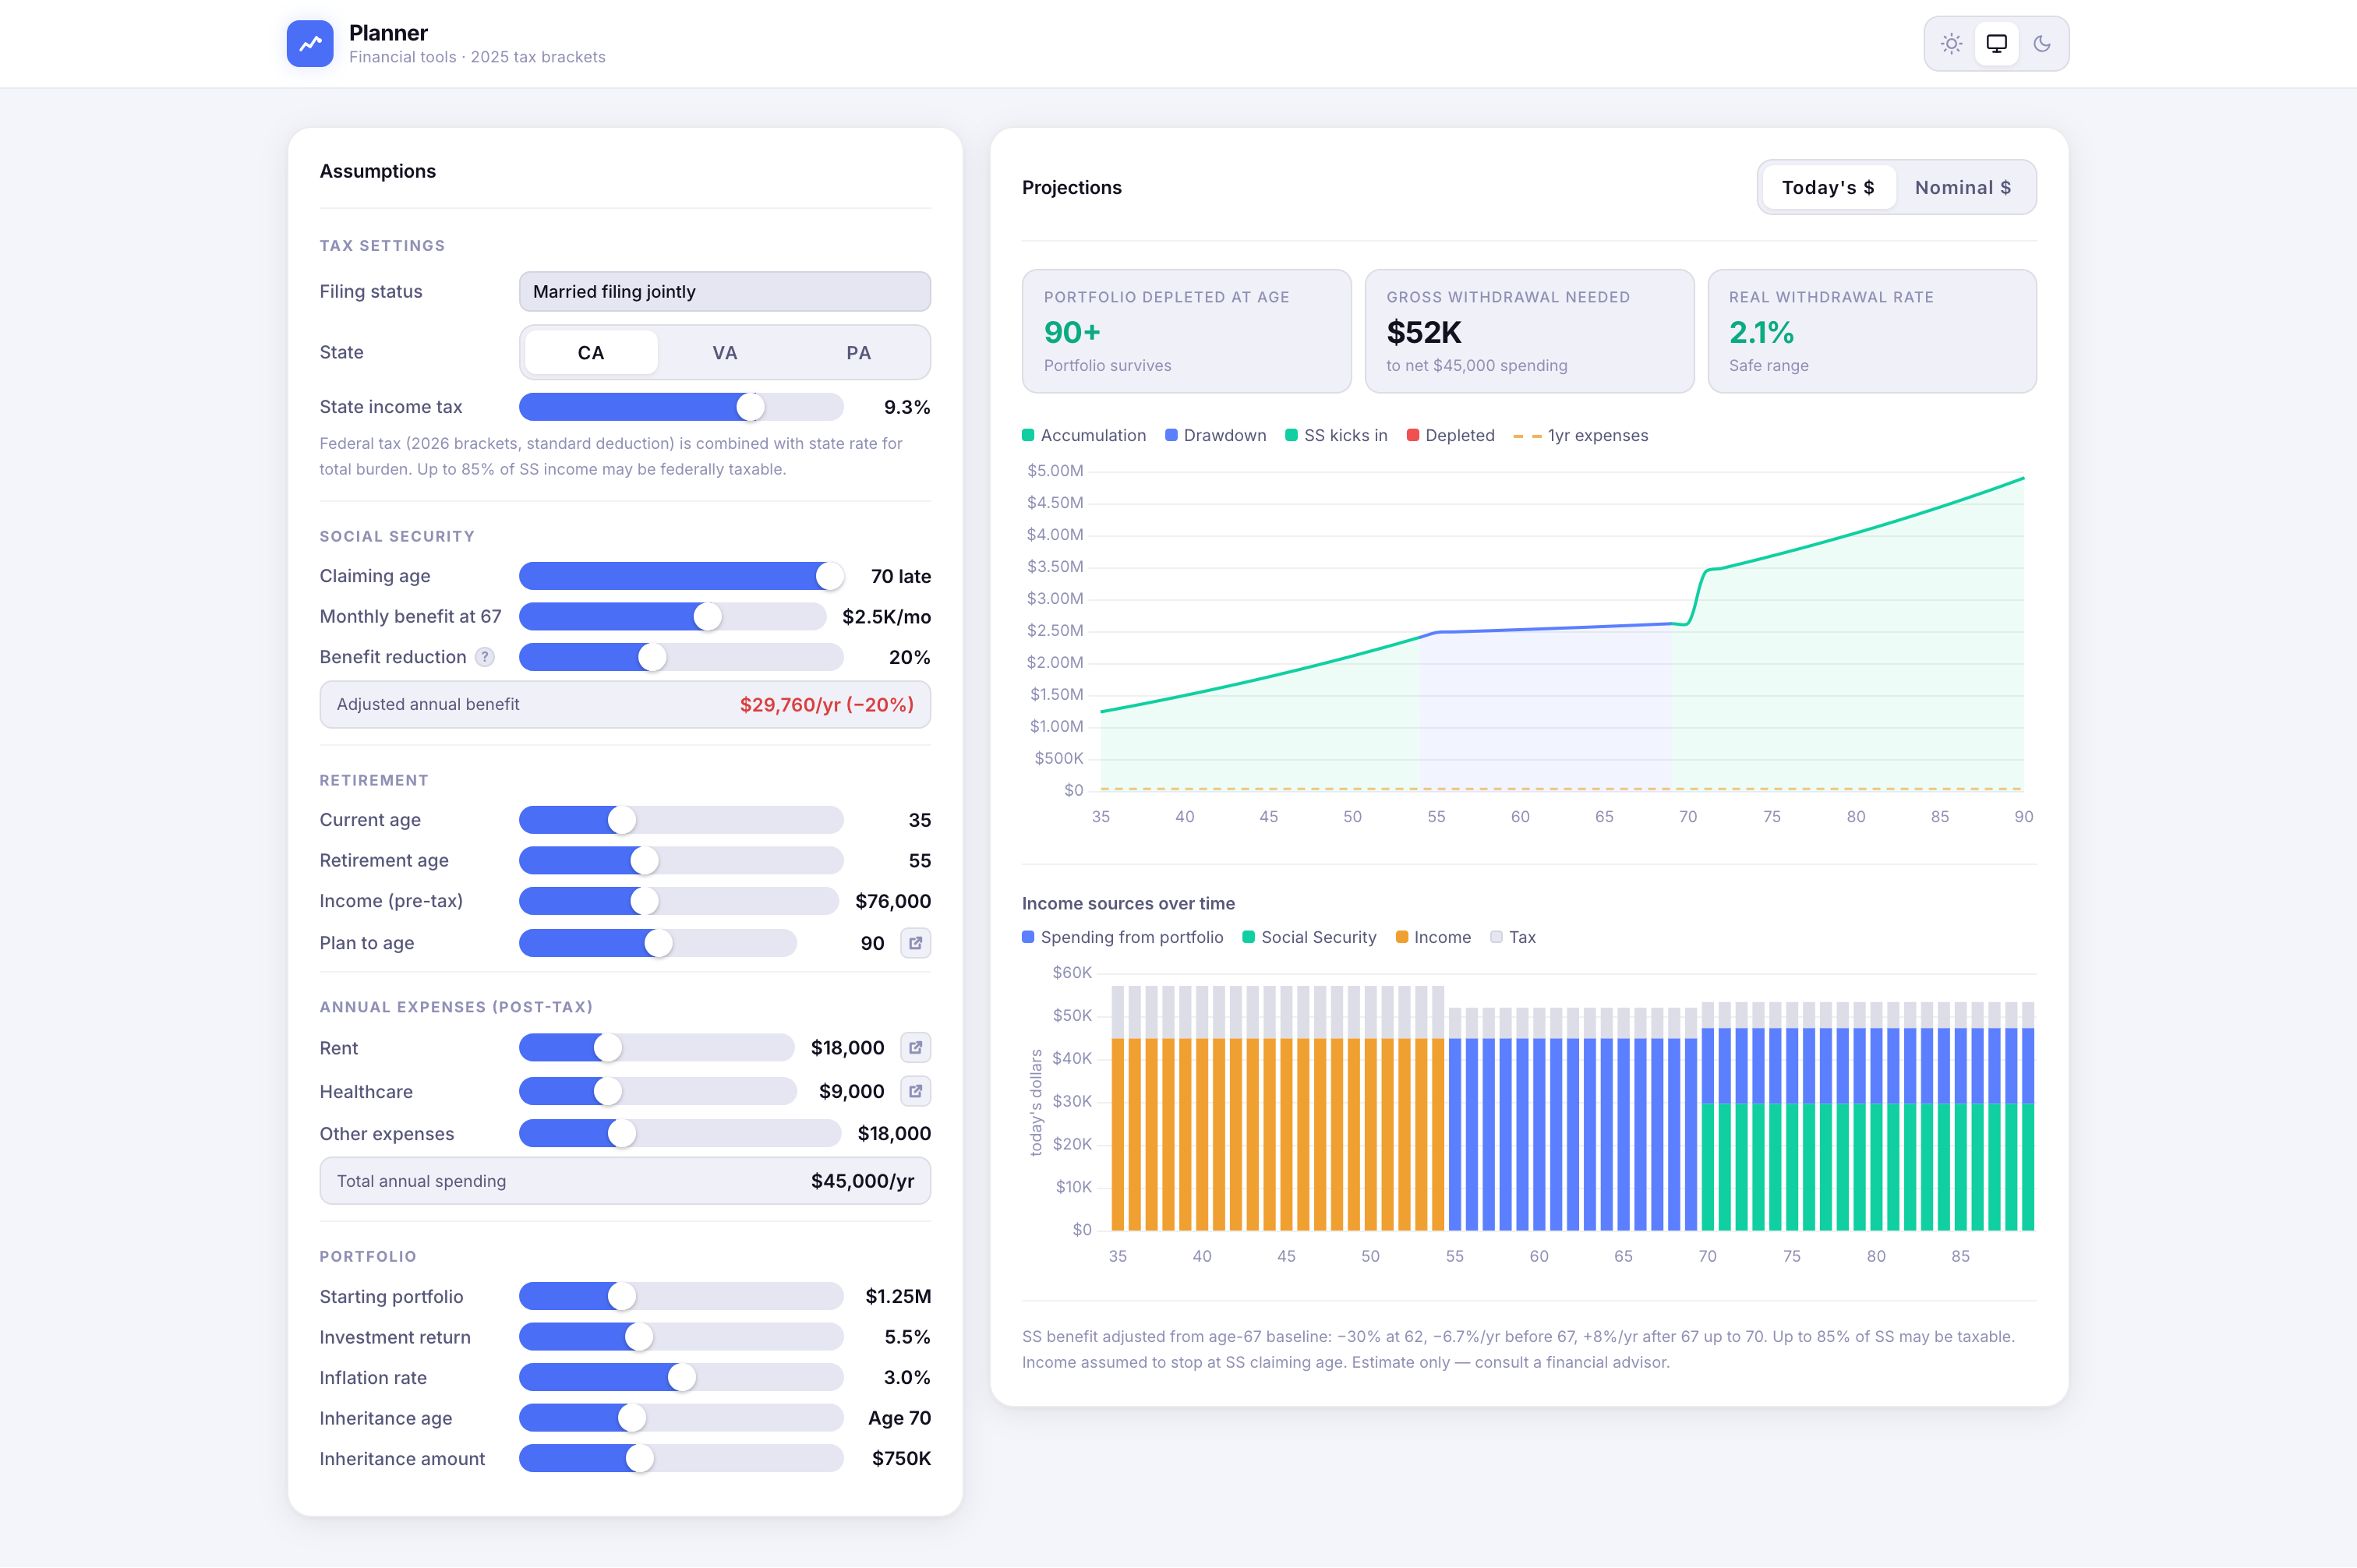Screen dimensions: 2357x1568
Task: Switch to light theme sun icon
Action: tap(1951, 44)
